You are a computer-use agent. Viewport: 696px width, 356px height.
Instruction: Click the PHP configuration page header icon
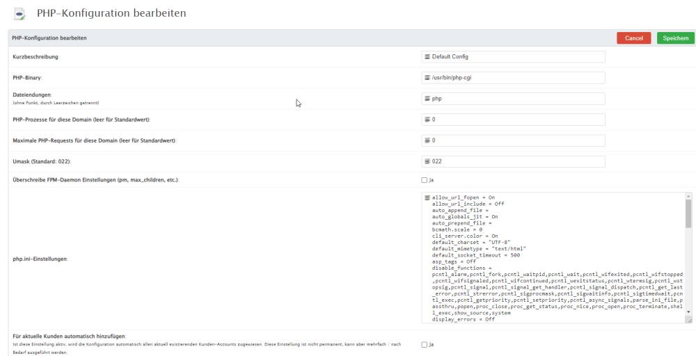click(x=19, y=14)
